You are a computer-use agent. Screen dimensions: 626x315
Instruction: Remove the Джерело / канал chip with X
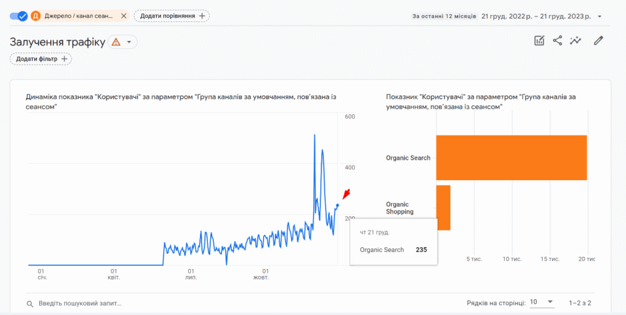coord(123,16)
